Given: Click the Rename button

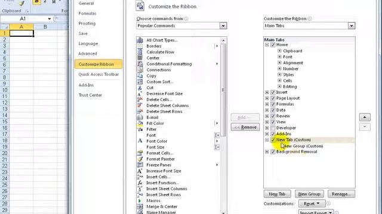Looking at the screenshot, I should tap(341, 194).
